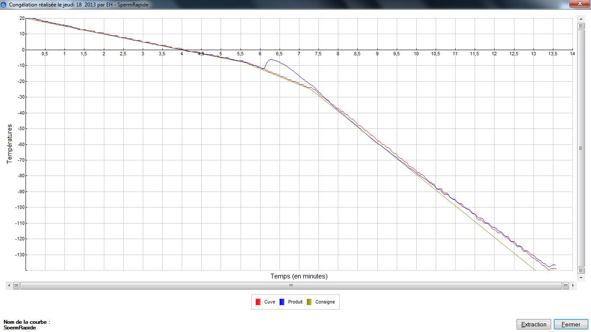Click the Extraction button
Image resolution: width=591 pixels, height=332 pixels.
[533, 324]
